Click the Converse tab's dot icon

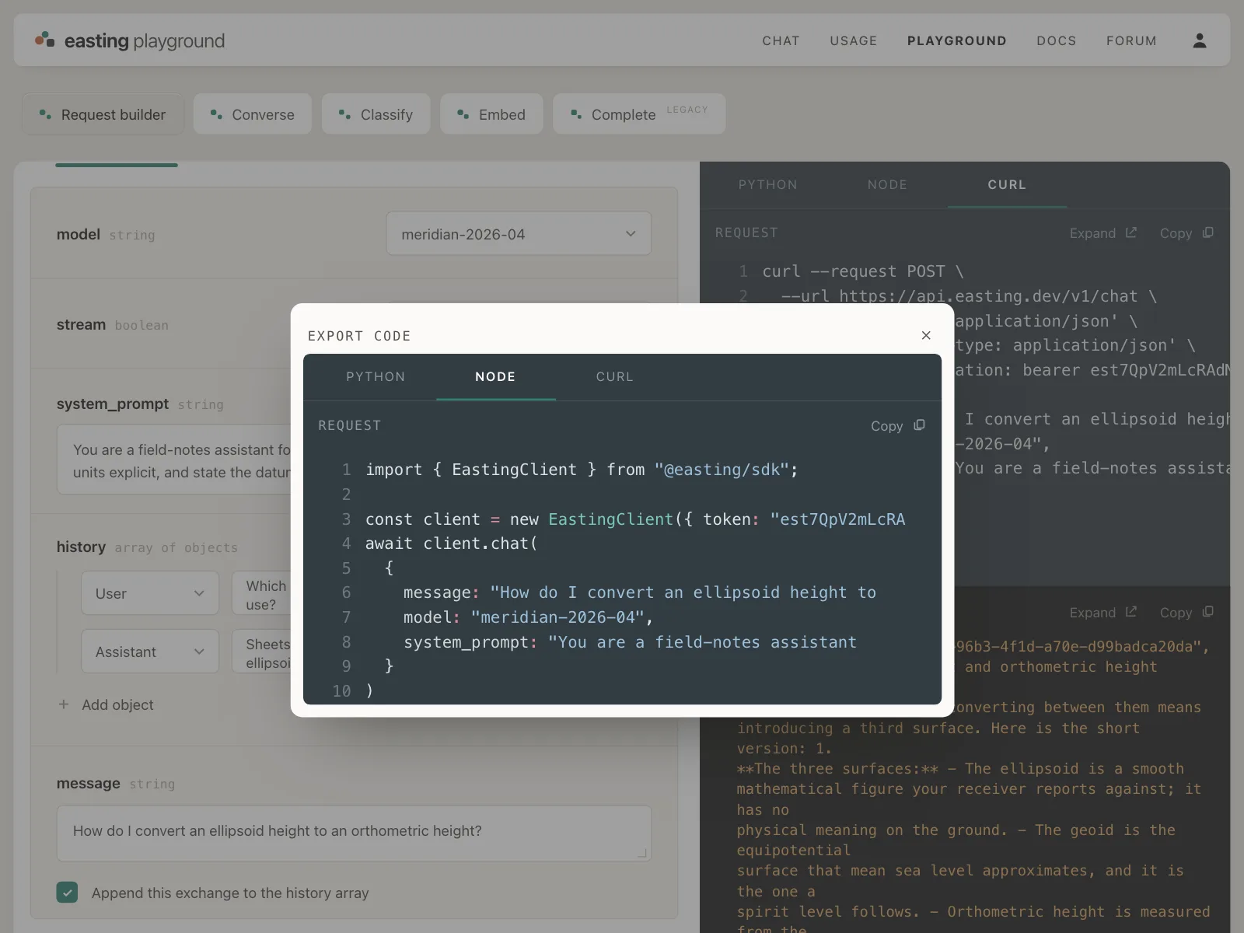click(x=216, y=114)
